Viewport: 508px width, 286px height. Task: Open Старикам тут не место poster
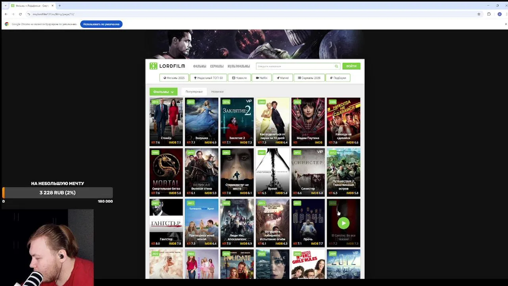[237, 172]
